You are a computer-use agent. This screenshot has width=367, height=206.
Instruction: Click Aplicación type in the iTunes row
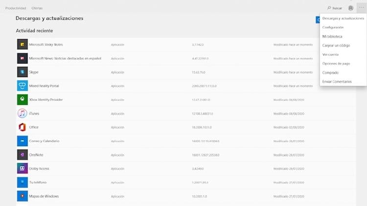(x=117, y=114)
